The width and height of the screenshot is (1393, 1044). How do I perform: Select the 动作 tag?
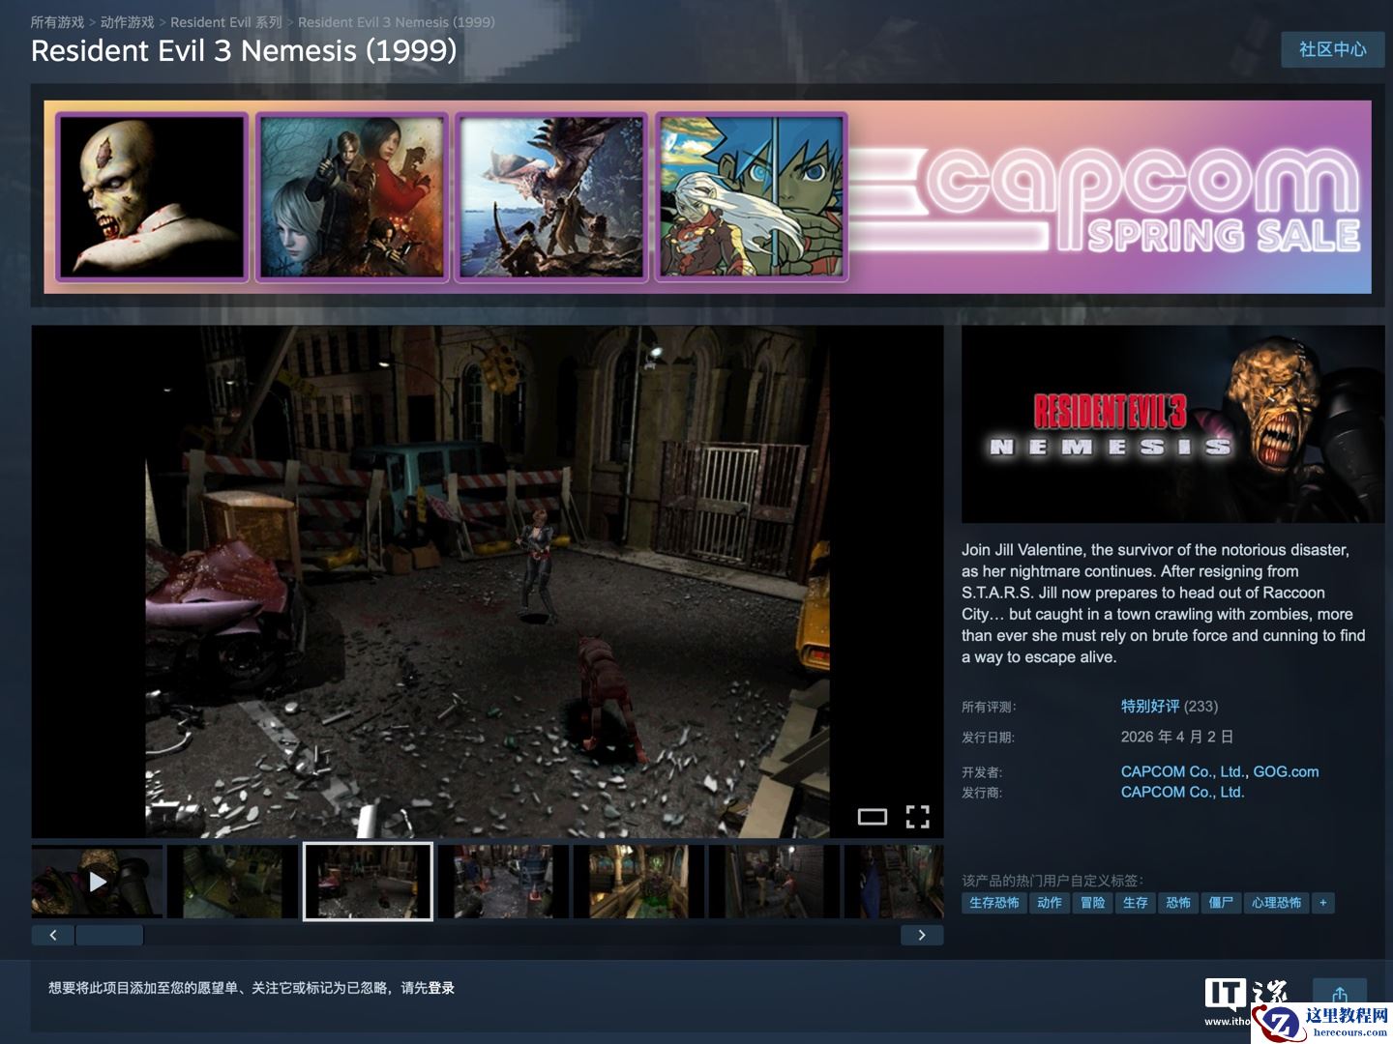(1050, 903)
